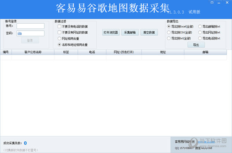Click the 打开浏览器 button
The image size is (232, 153).
tap(111, 33)
